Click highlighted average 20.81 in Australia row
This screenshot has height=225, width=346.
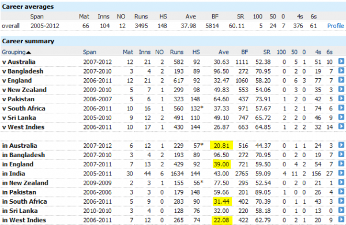(x=221, y=146)
